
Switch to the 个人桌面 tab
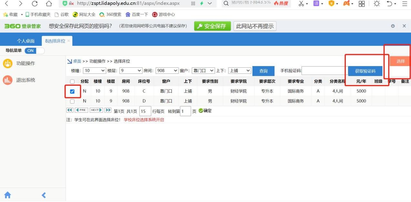[26, 41]
